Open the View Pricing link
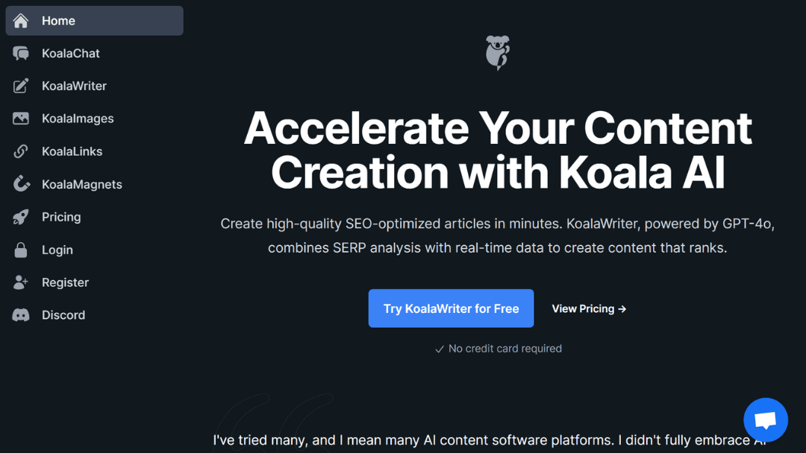This screenshot has width=806, height=453. [x=588, y=308]
